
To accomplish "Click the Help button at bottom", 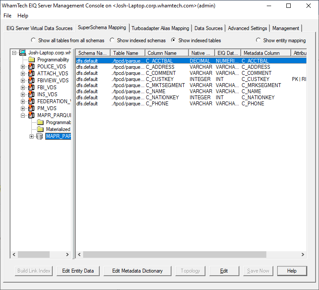I will click(x=292, y=271).
